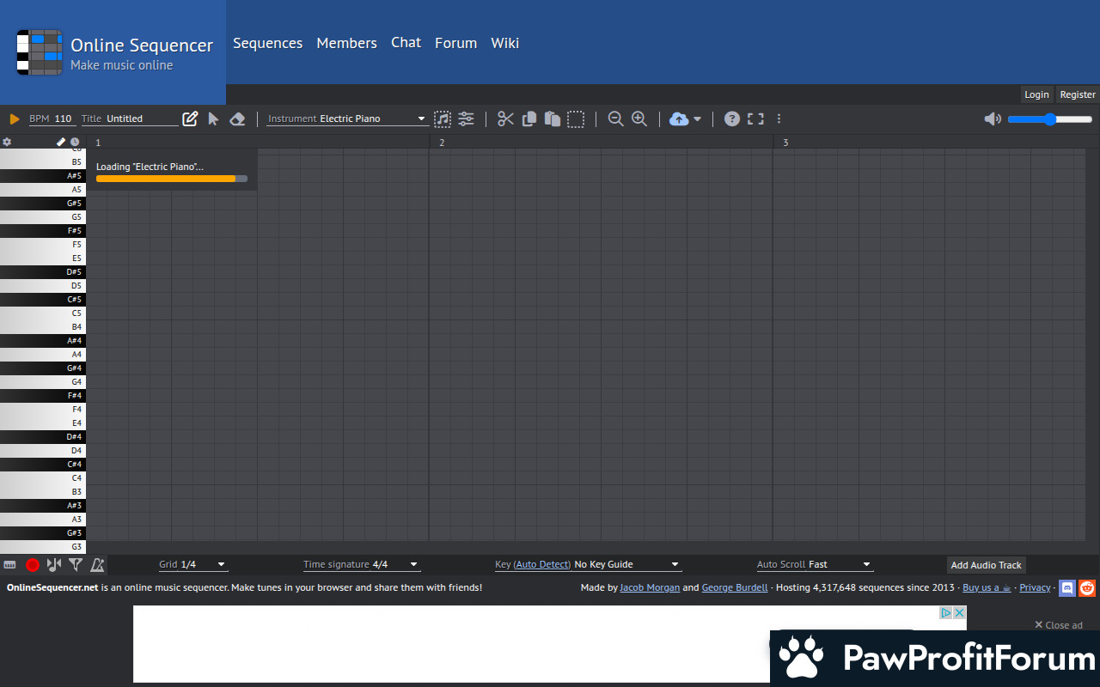
Task: Click the OnlineSequencer.net bold footer text
Action: click(52, 587)
